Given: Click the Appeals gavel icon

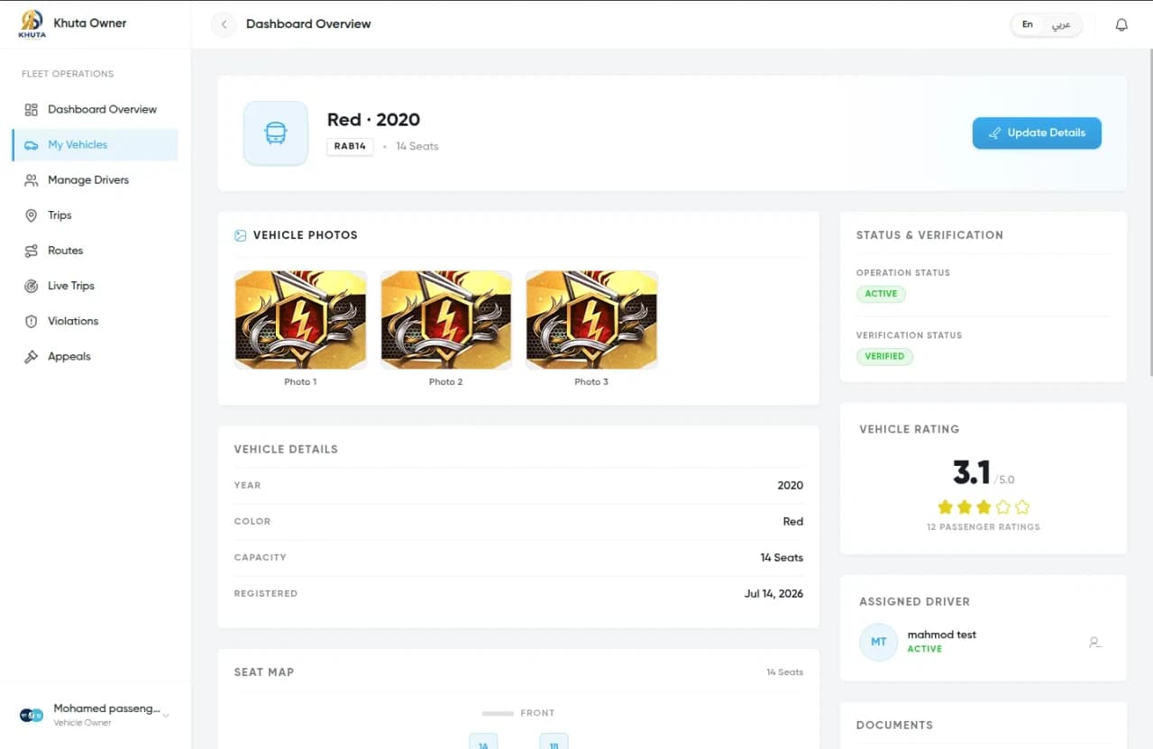Looking at the screenshot, I should point(32,357).
